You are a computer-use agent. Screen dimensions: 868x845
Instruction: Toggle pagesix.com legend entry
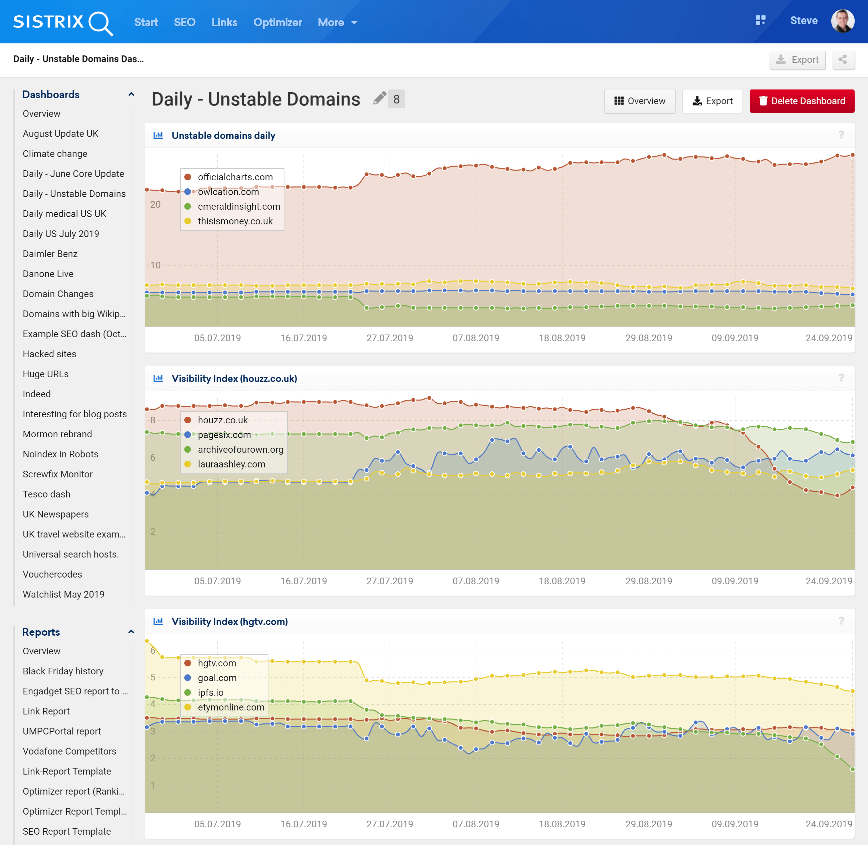pyautogui.click(x=217, y=434)
